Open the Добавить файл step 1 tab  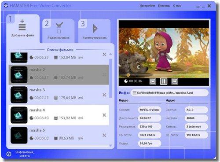22,28
